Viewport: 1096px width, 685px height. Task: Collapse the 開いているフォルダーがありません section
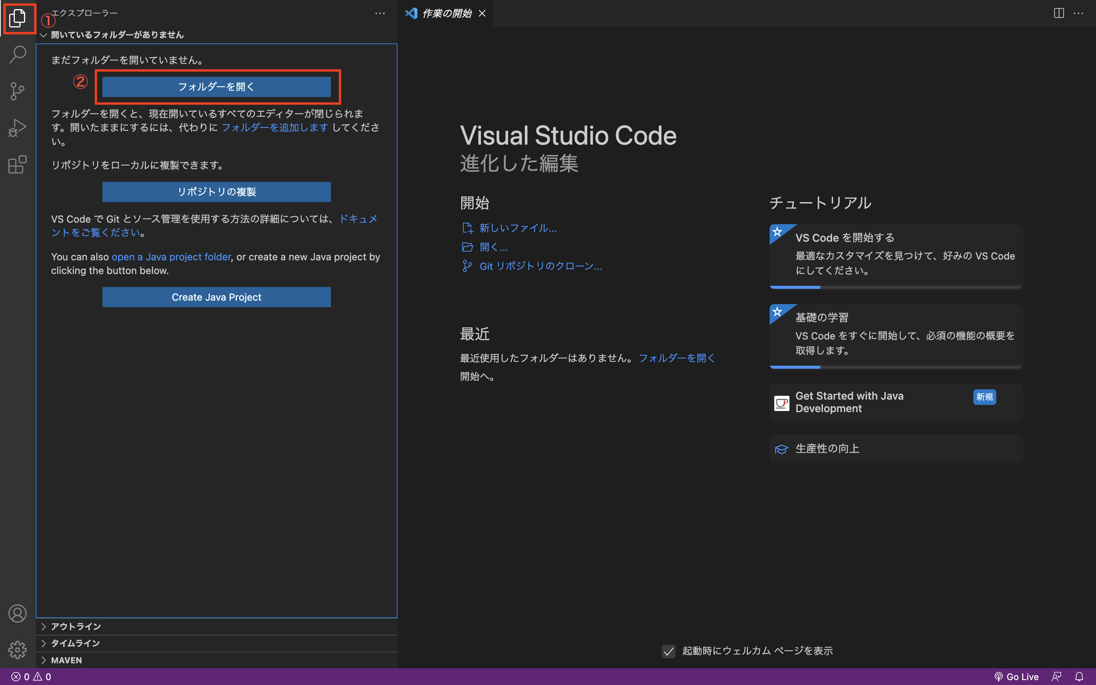(x=216, y=35)
